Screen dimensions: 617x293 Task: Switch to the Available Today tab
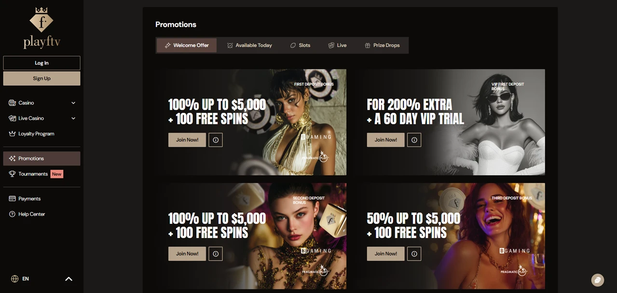249,45
